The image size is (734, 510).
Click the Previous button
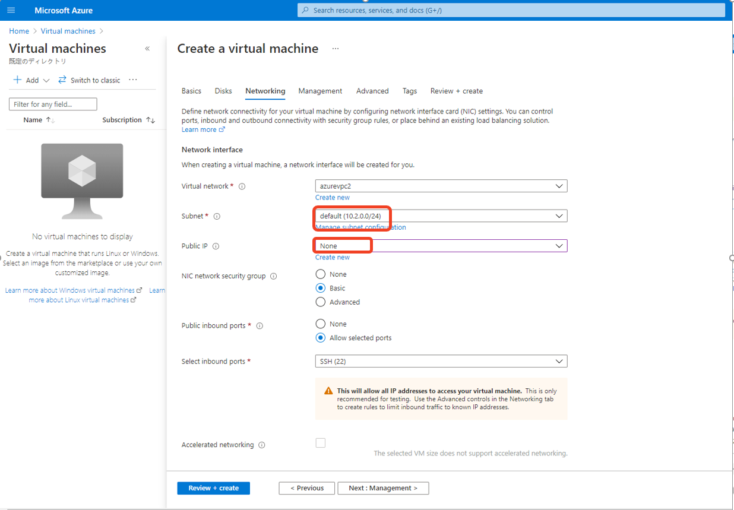[307, 488]
